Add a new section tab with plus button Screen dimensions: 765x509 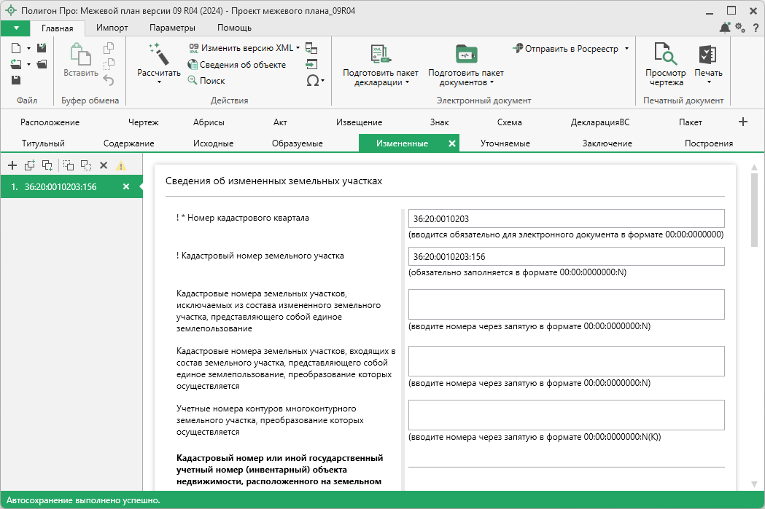tap(743, 122)
